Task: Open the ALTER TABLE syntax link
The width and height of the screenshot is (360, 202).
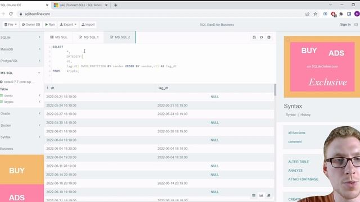Action: pos(299,162)
